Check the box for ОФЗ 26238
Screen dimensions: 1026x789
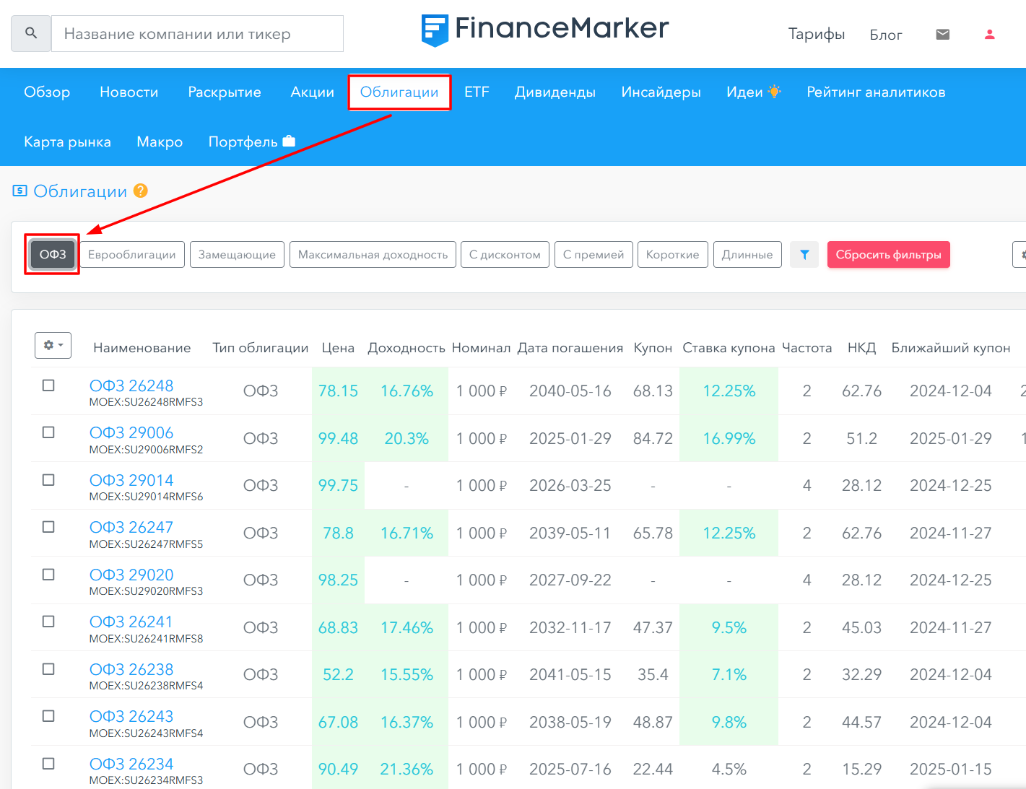pyautogui.click(x=48, y=669)
